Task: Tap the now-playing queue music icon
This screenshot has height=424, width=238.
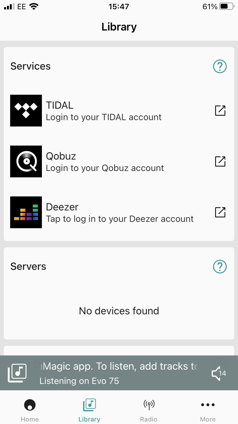Action: [17, 373]
